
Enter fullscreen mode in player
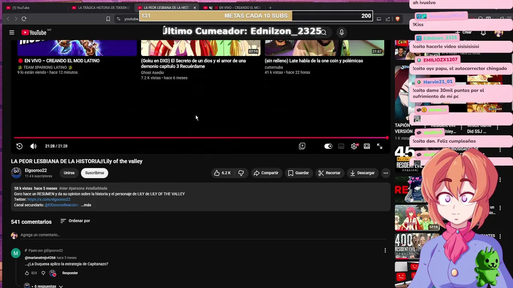tap(380, 146)
